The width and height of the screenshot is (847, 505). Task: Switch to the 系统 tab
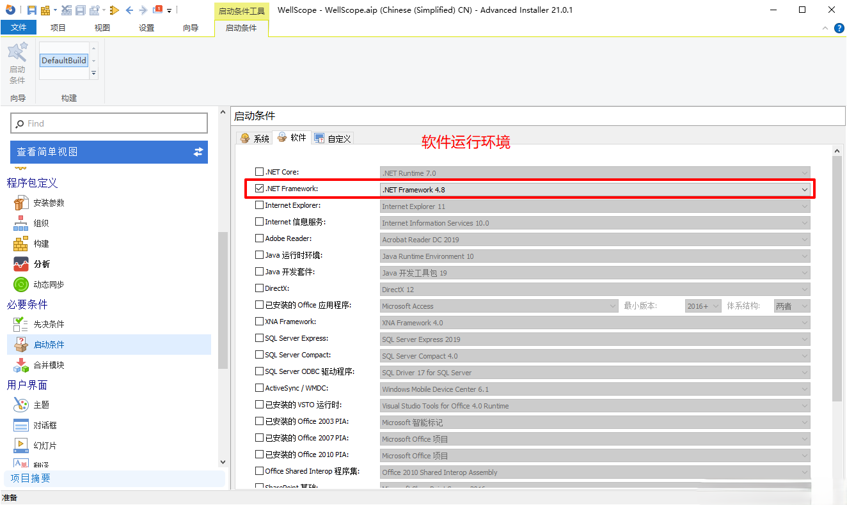[255, 138]
